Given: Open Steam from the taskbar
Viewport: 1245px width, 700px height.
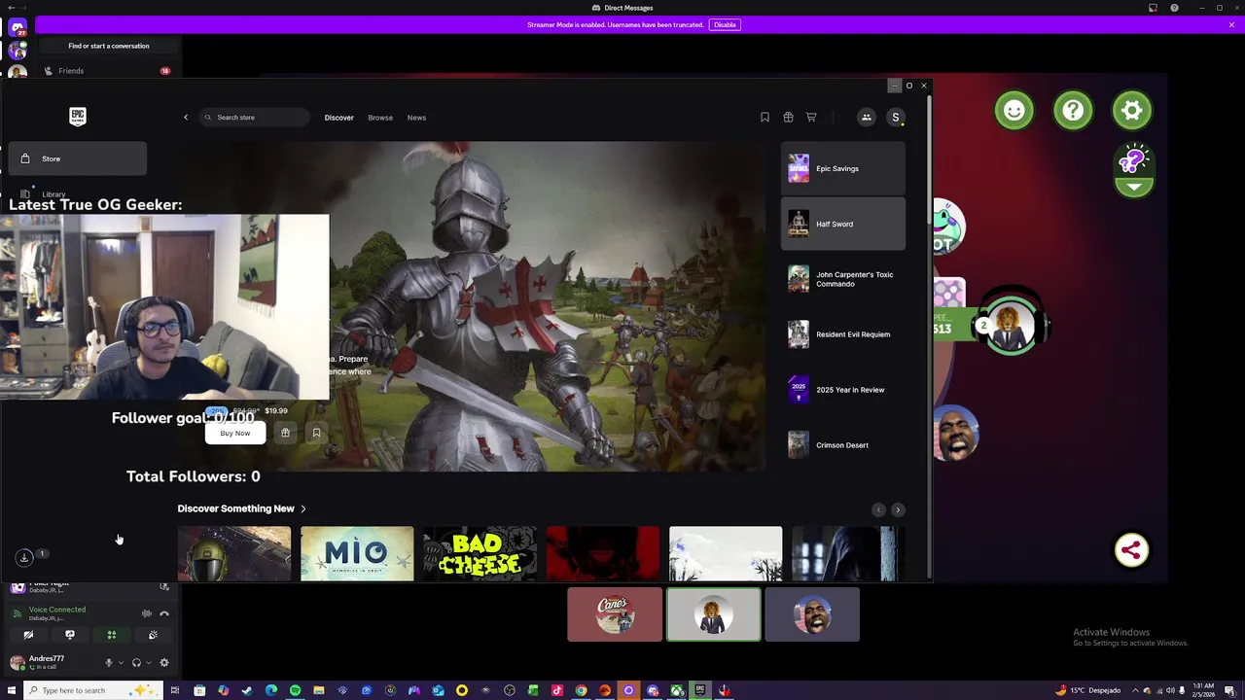Looking at the screenshot, I should point(247,690).
